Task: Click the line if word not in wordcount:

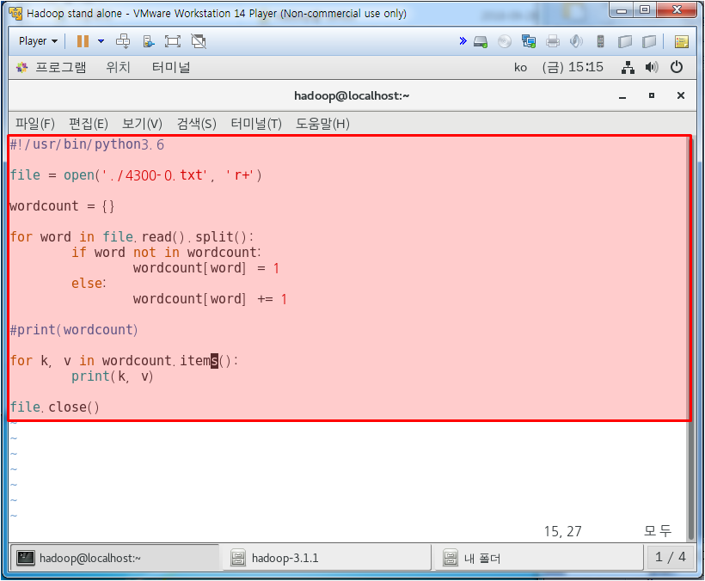Action: click(166, 253)
